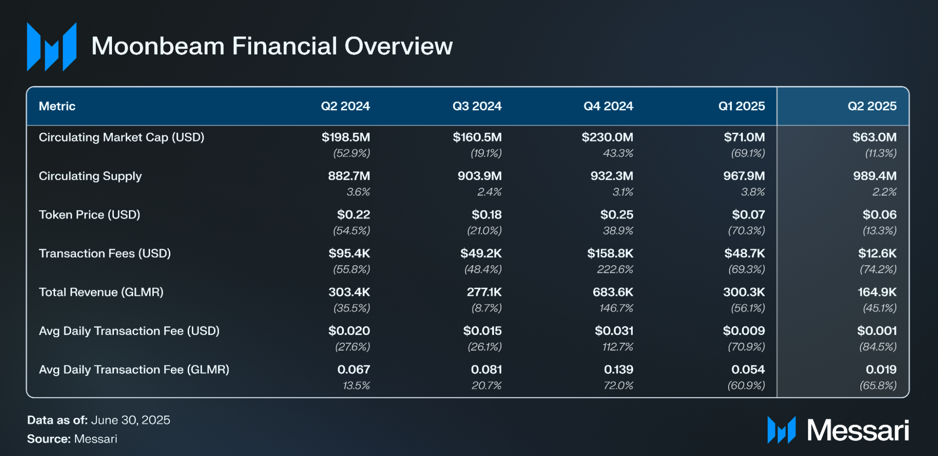
Task: Click the 'Q4 2024' column header
Action: [x=608, y=106]
